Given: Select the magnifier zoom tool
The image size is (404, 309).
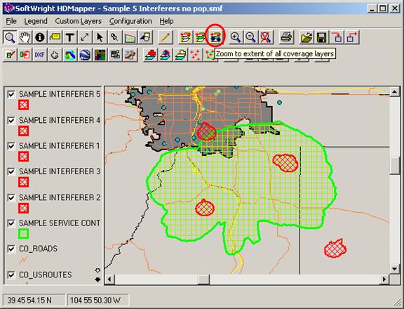Looking at the screenshot, I should pos(10,37).
